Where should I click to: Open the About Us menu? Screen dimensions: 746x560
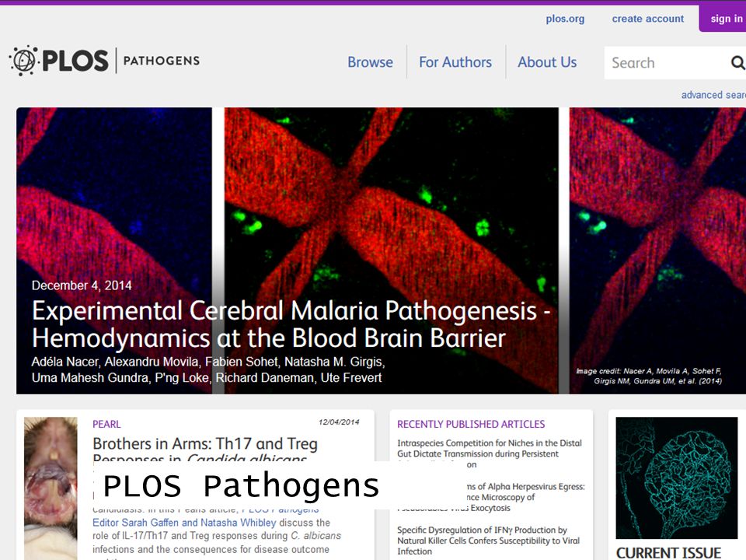547,62
